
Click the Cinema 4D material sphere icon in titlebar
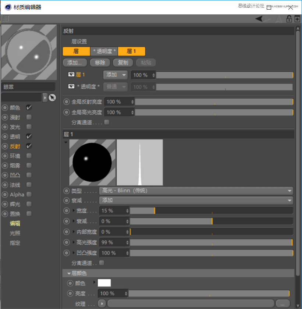pyautogui.click(x=8, y=7)
